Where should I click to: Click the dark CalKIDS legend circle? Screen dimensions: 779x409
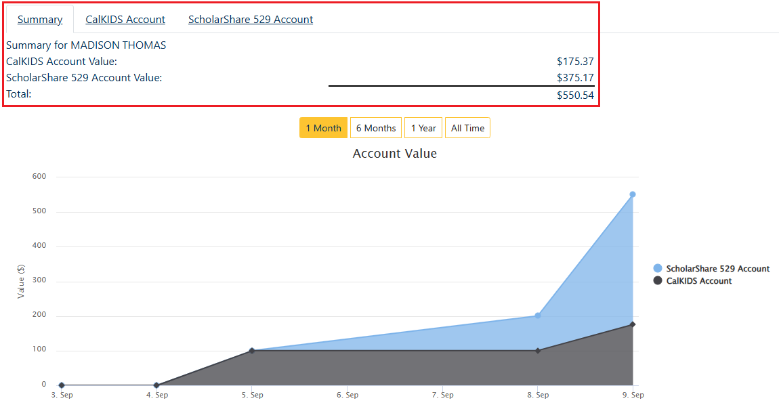tap(658, 281)
